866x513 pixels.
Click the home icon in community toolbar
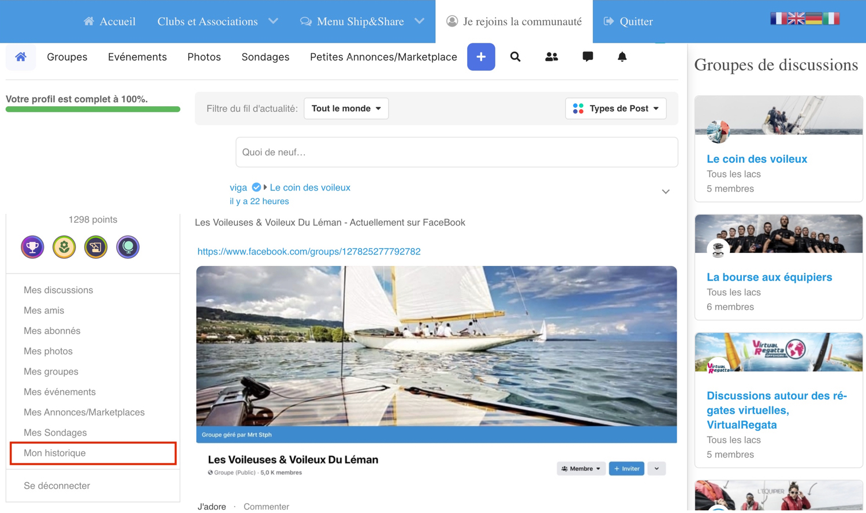21,57
